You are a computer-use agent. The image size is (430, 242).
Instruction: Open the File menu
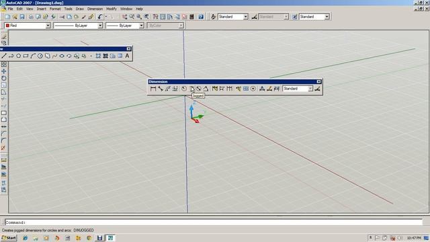pyautogui.click(x=11, y=9)
